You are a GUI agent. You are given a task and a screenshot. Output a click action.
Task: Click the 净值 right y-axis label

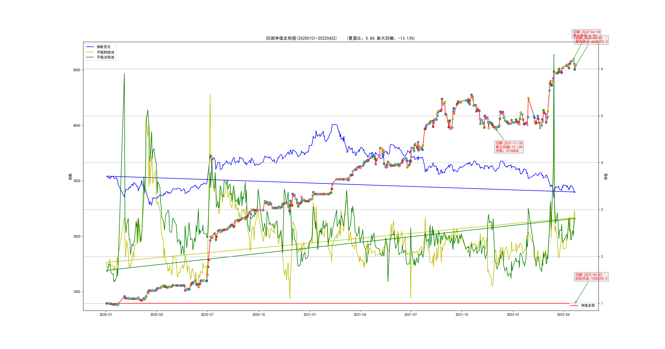click(x=606, y=177)
